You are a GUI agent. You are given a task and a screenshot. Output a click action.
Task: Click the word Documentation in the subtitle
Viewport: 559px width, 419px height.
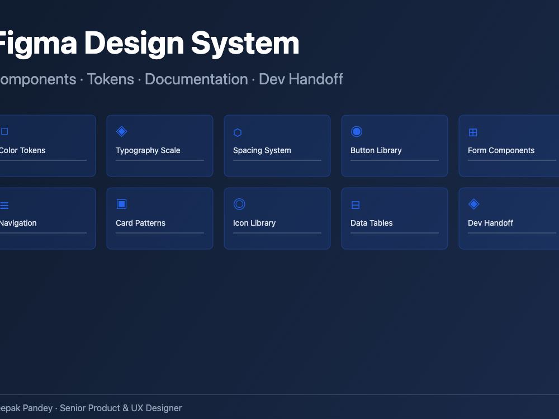coord(196,79)
